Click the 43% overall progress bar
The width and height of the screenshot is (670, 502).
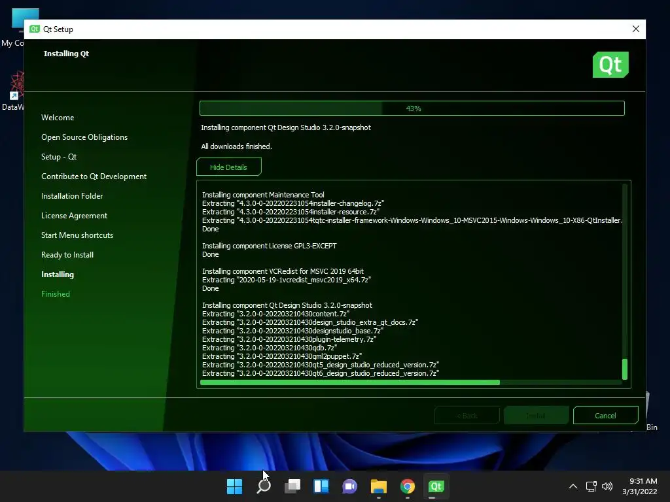point(412,109)
